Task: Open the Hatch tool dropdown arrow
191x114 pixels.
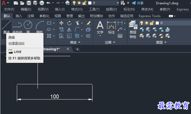Action: click(54, 36)
